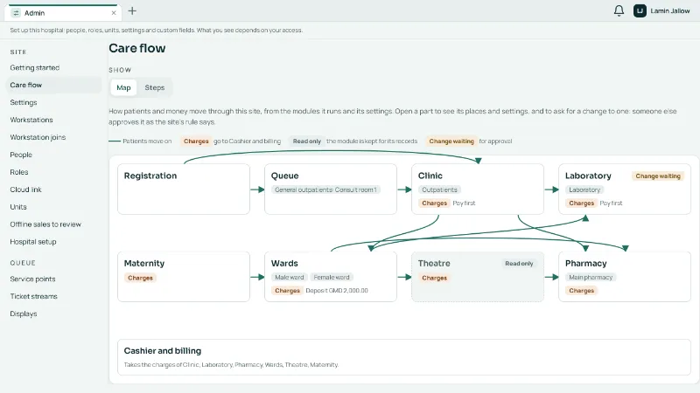This screenshot has width=700, height=393.
Task: Click the Main pharmacy chip
Action: pyautogui.click(x=591, y=277)
